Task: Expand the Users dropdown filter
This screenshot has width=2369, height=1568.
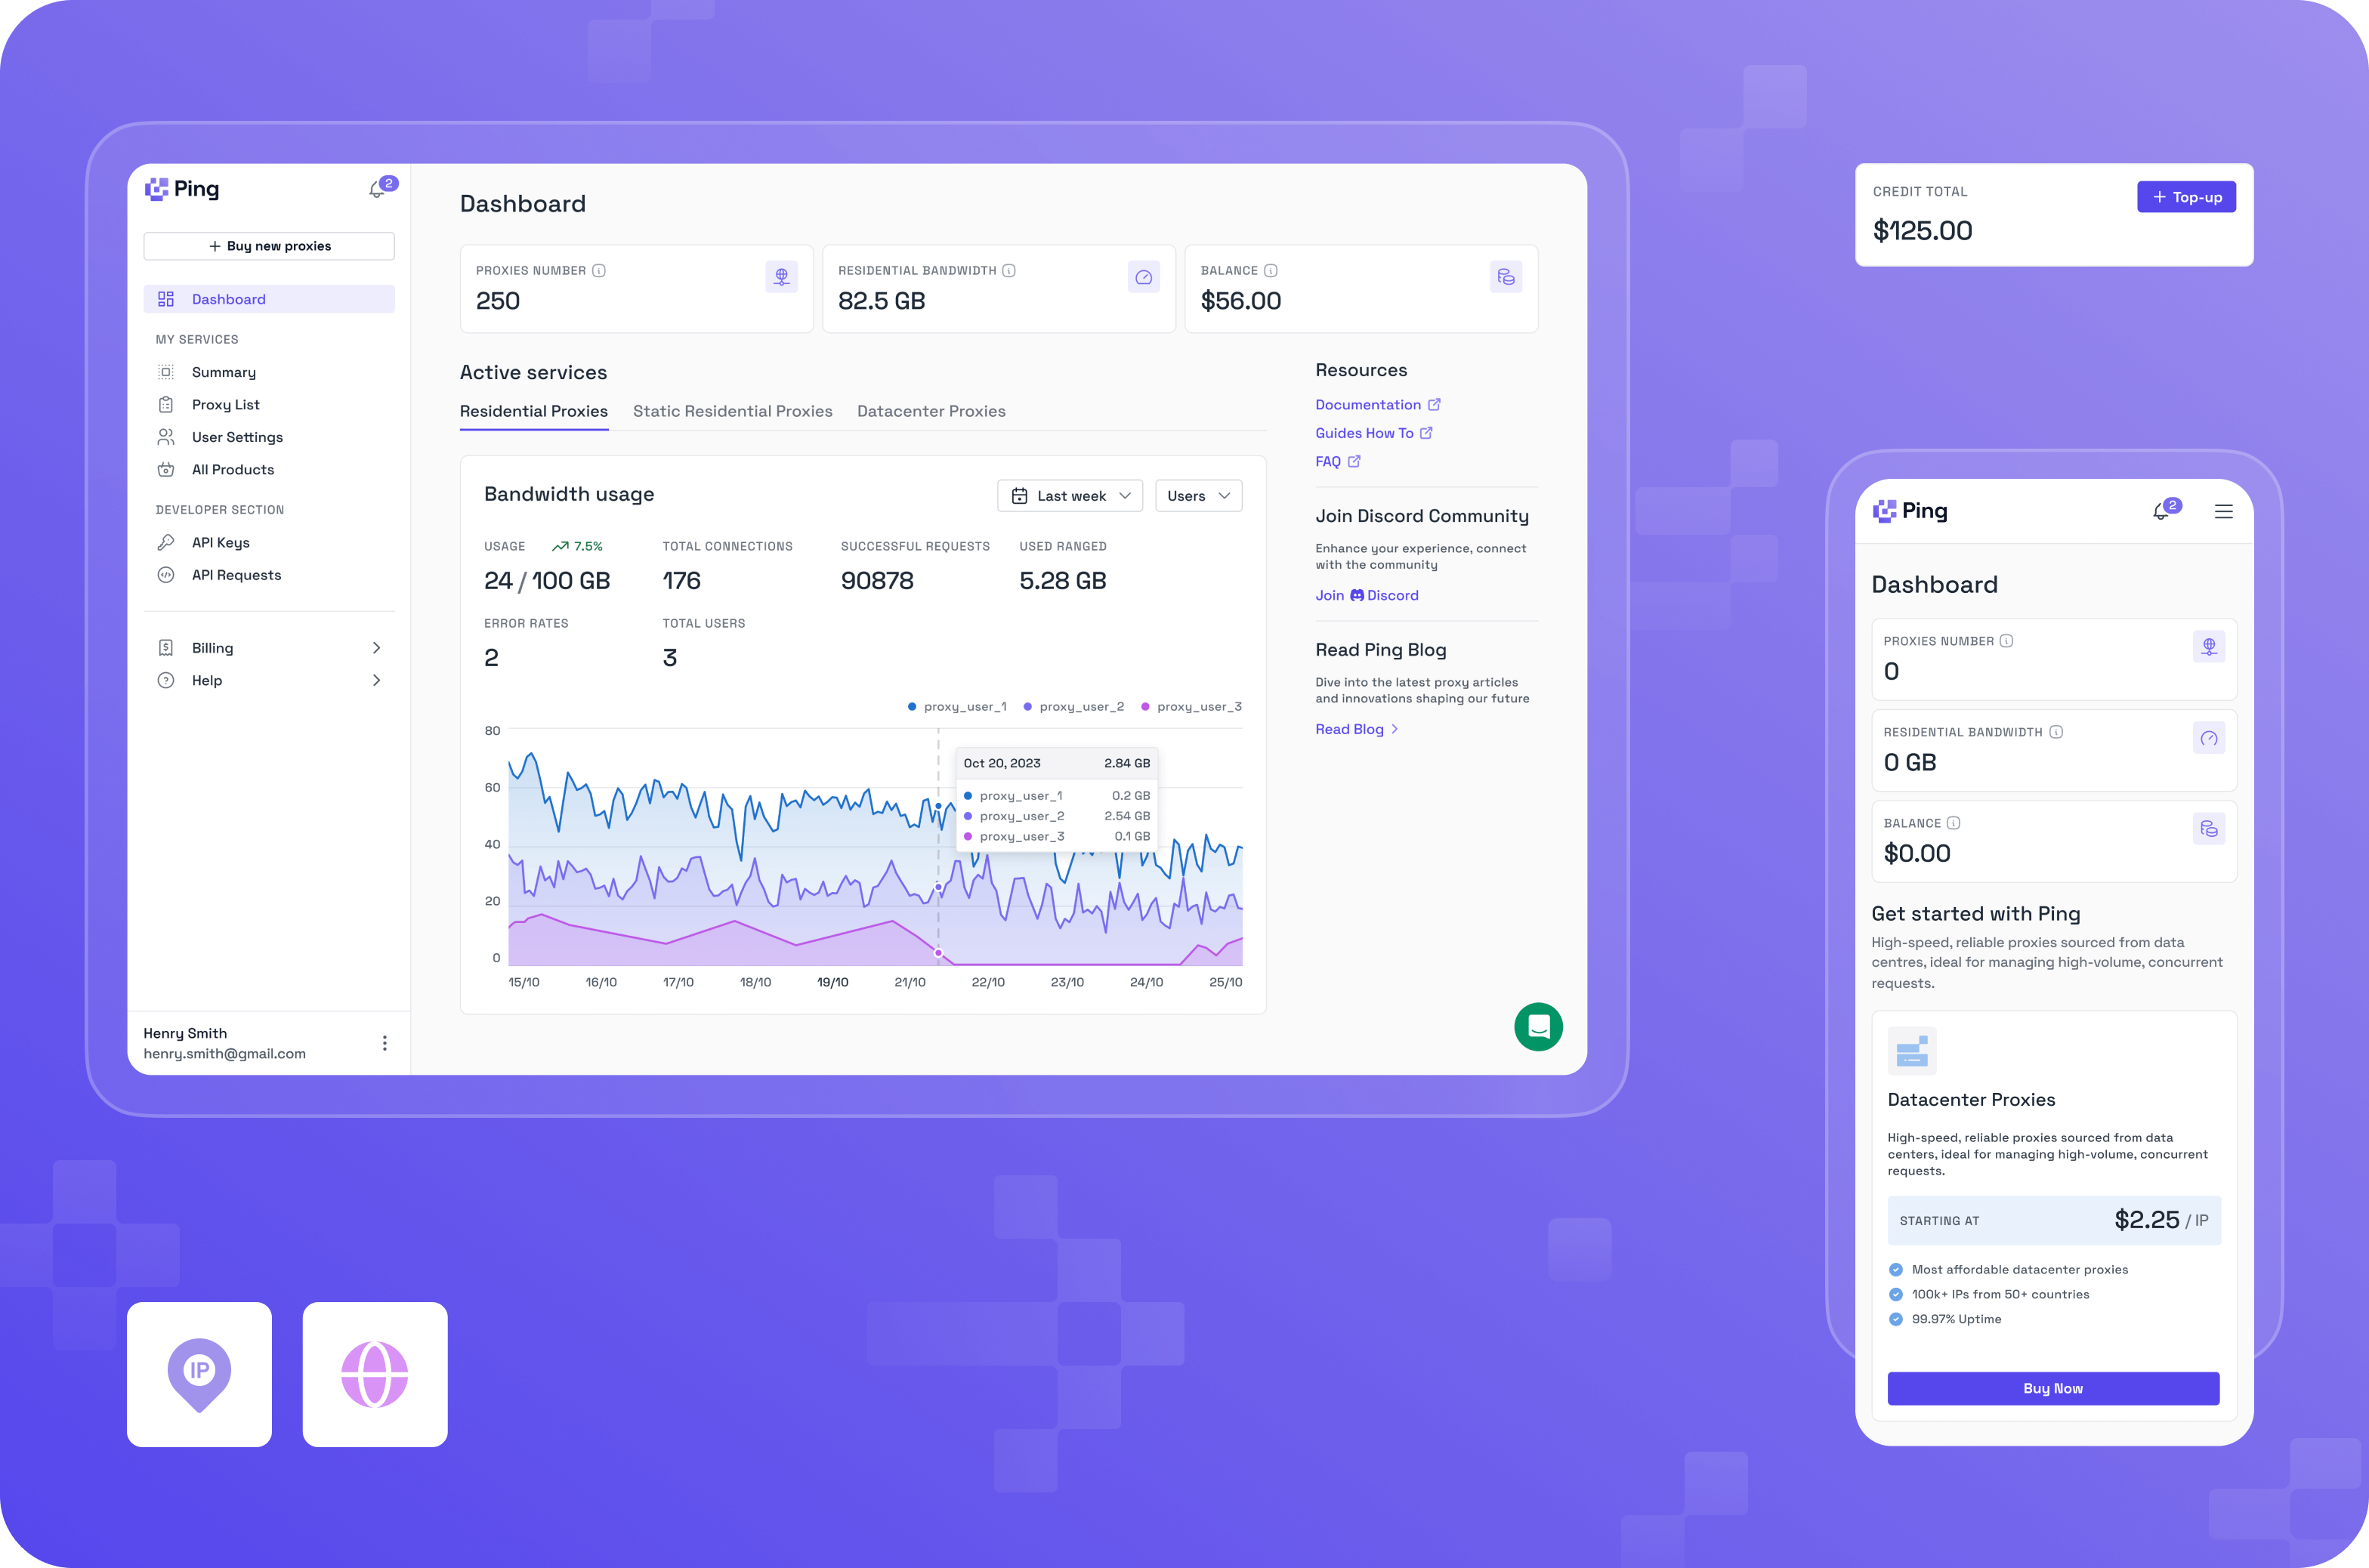Action: tap(1197, 495)
